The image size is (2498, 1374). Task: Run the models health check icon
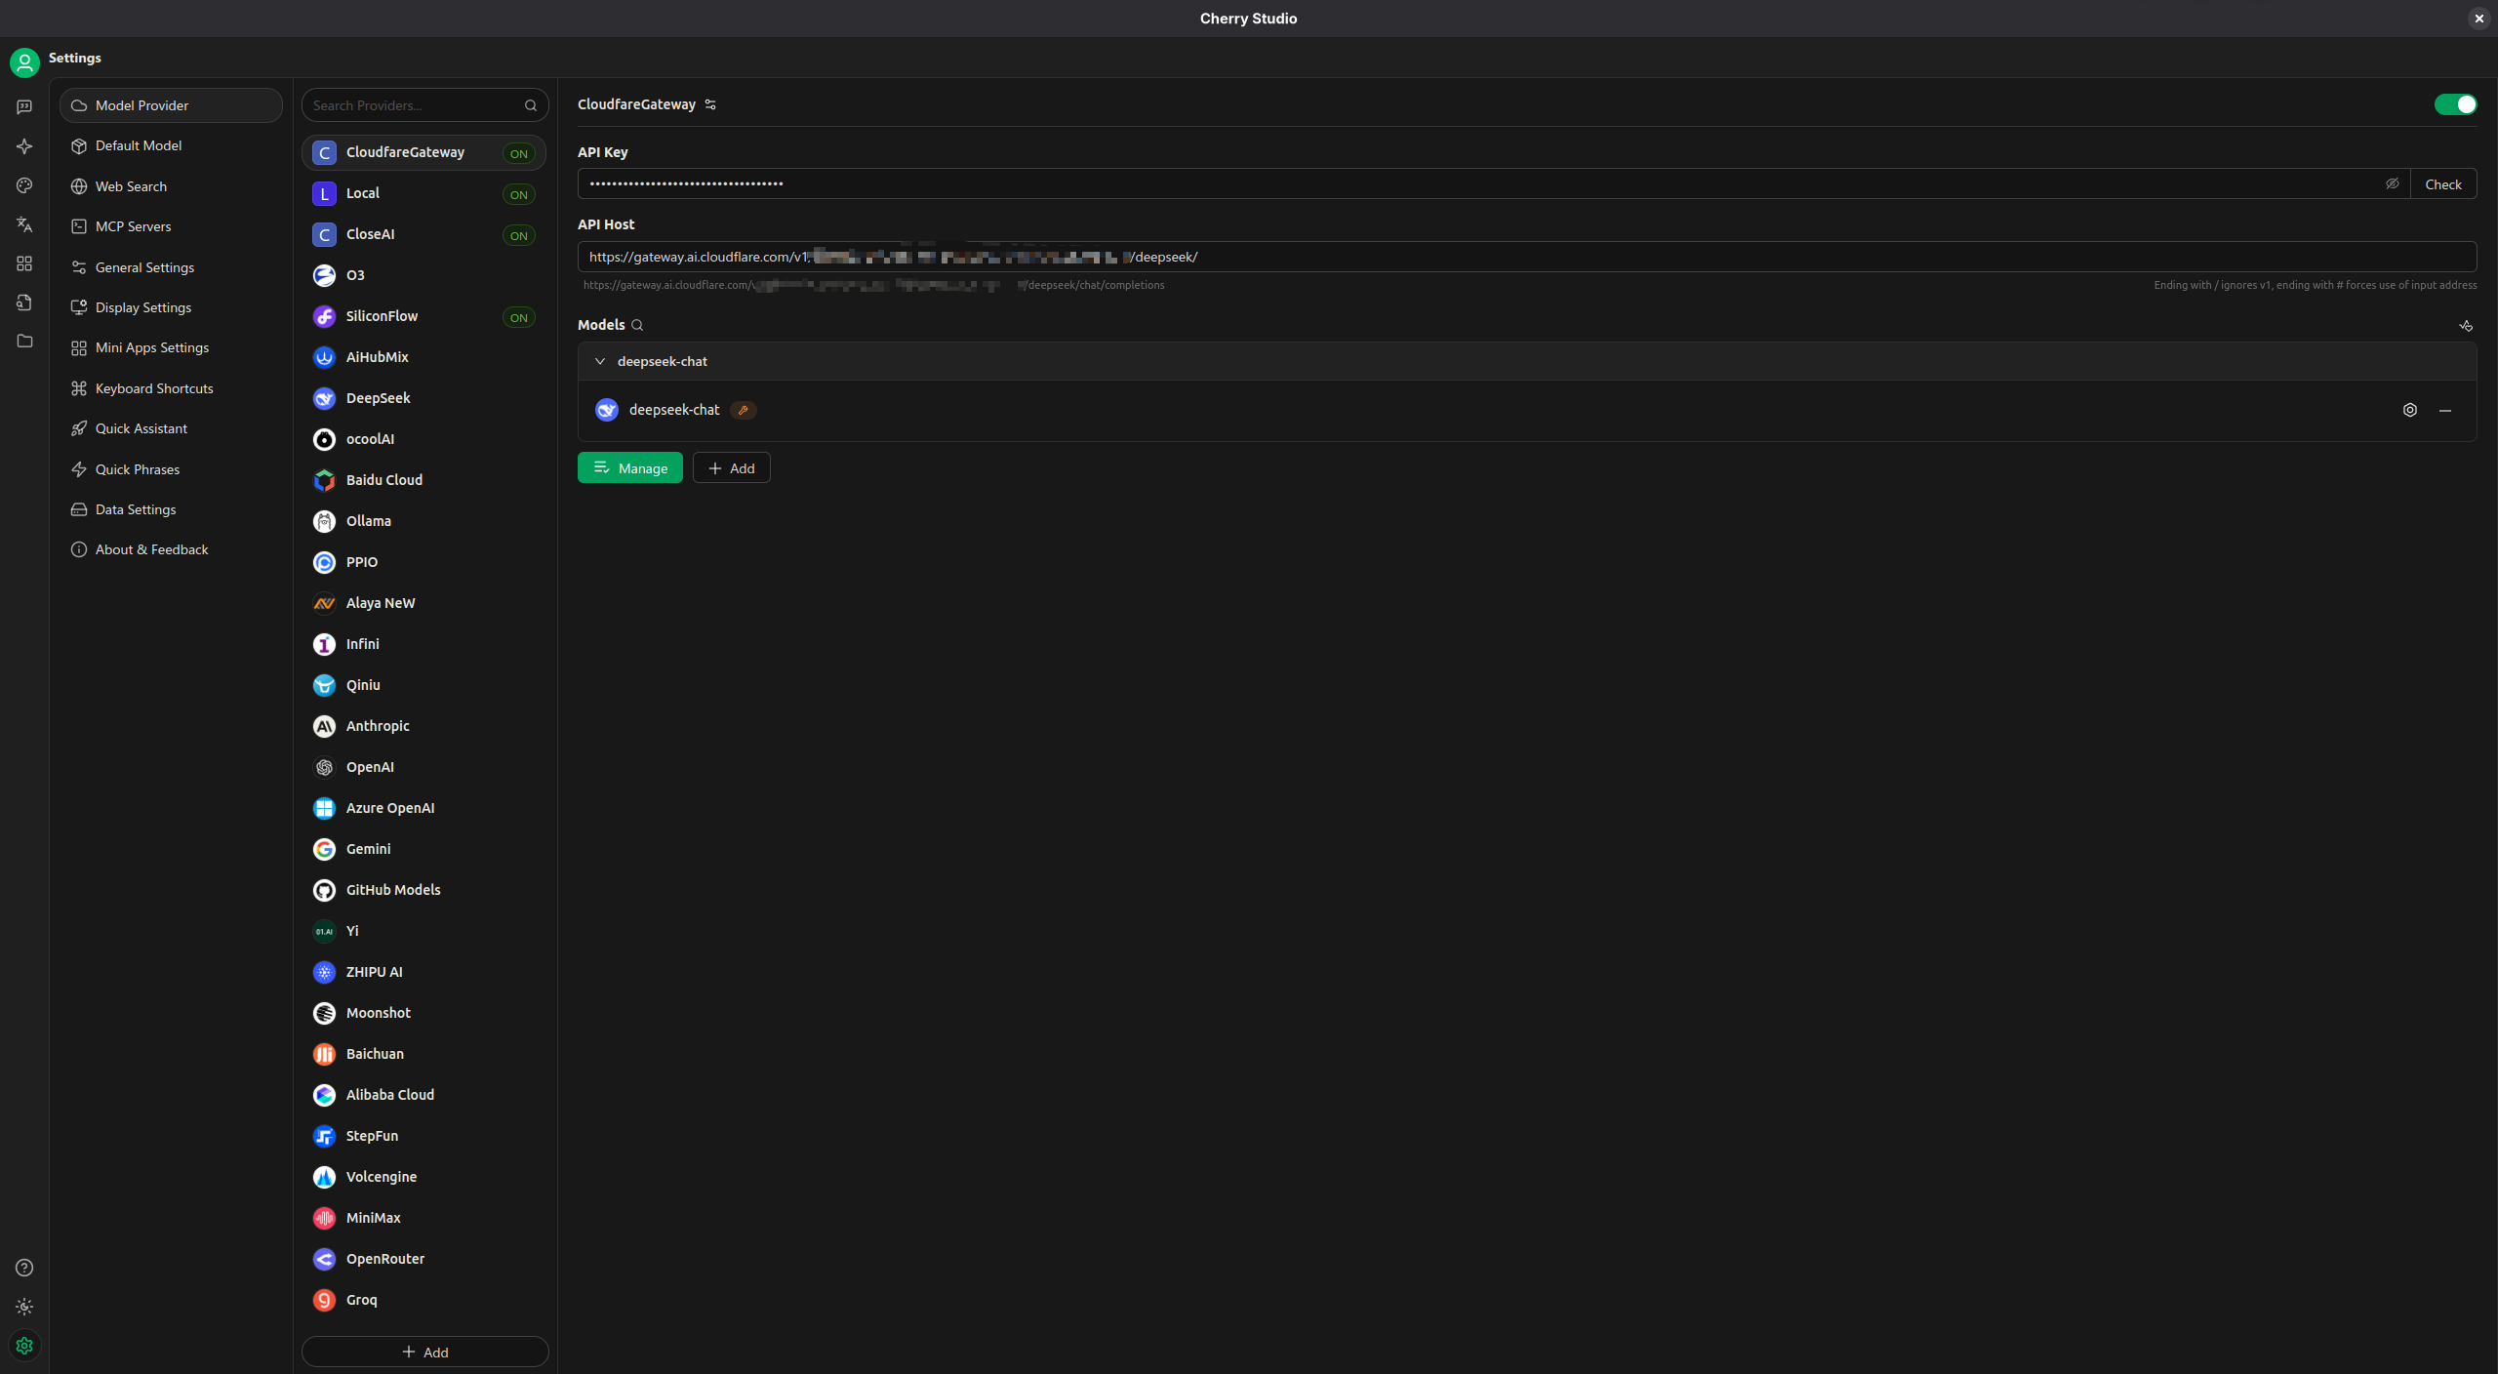point(2466,326)
